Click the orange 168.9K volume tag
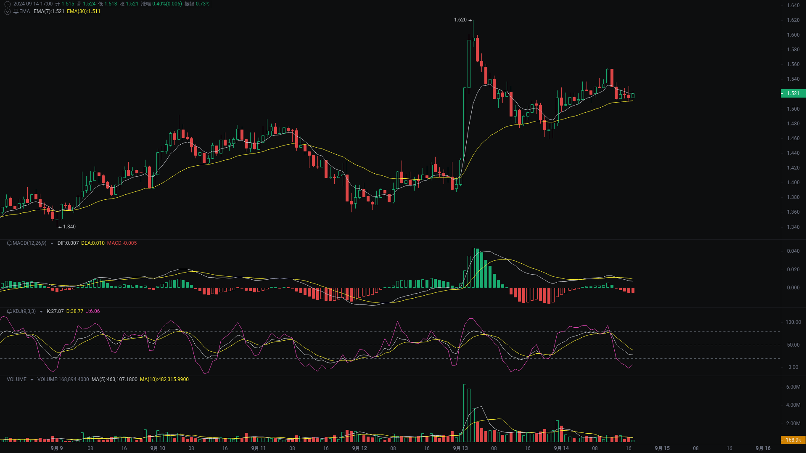 click(794, 439)
